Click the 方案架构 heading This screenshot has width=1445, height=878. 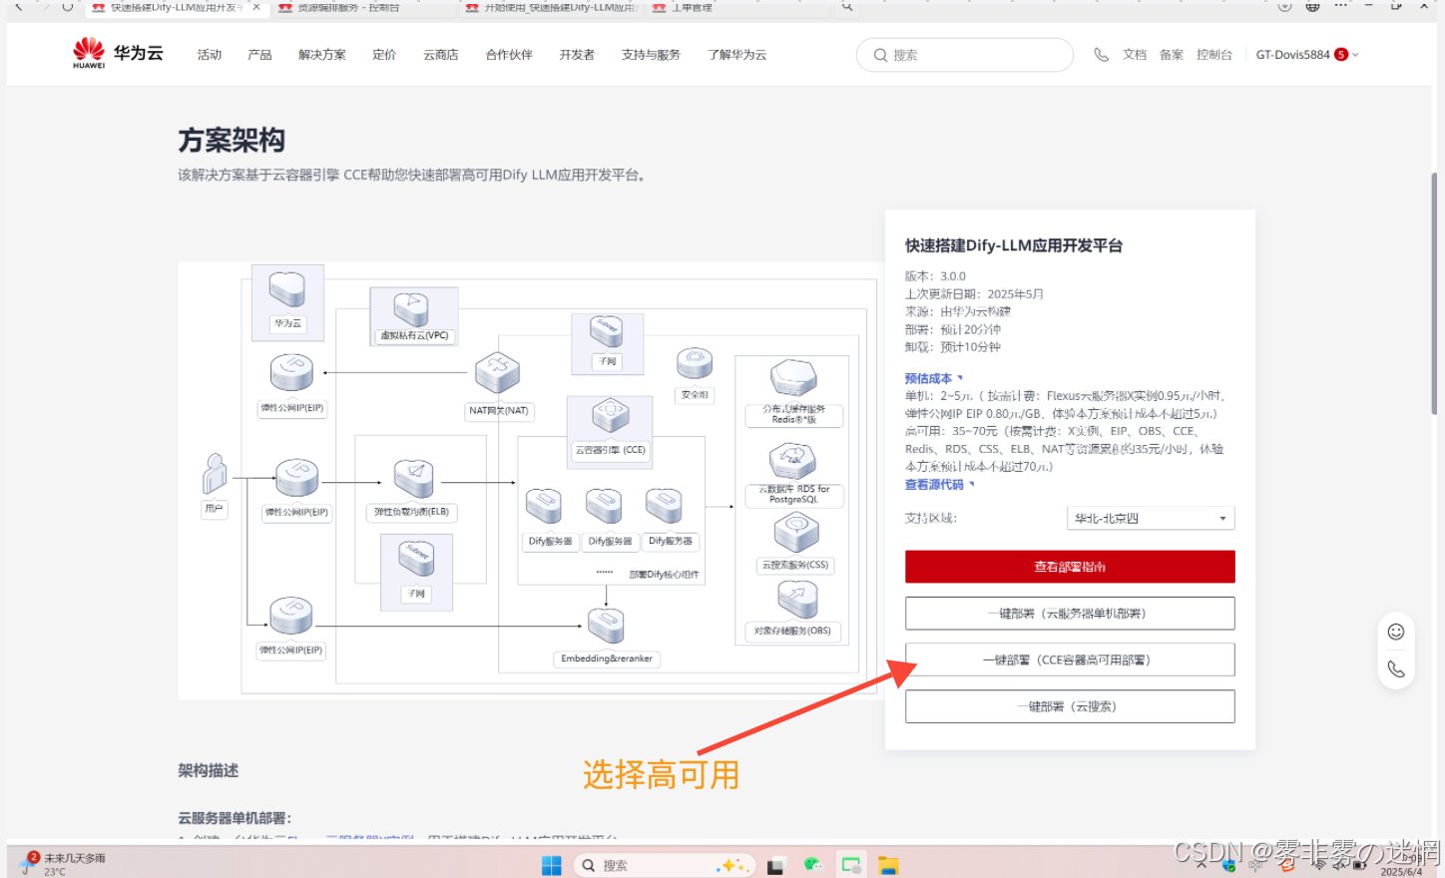coord(232,140)
